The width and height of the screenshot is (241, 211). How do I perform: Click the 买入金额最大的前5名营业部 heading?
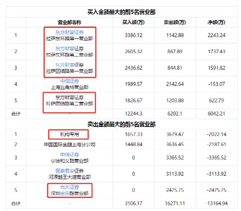point(121,12)
